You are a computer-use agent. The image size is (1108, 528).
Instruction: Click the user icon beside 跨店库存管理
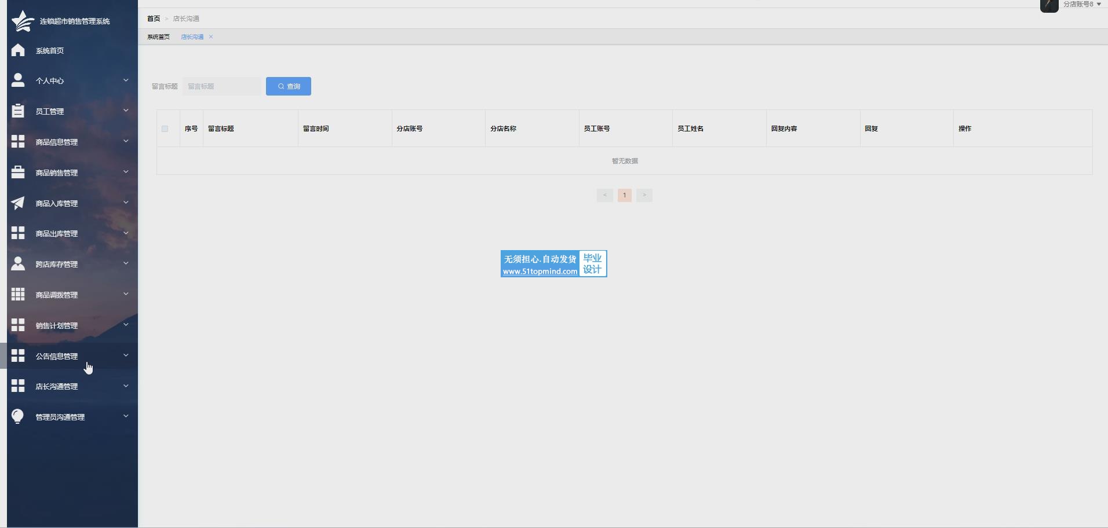coord(18,263)
